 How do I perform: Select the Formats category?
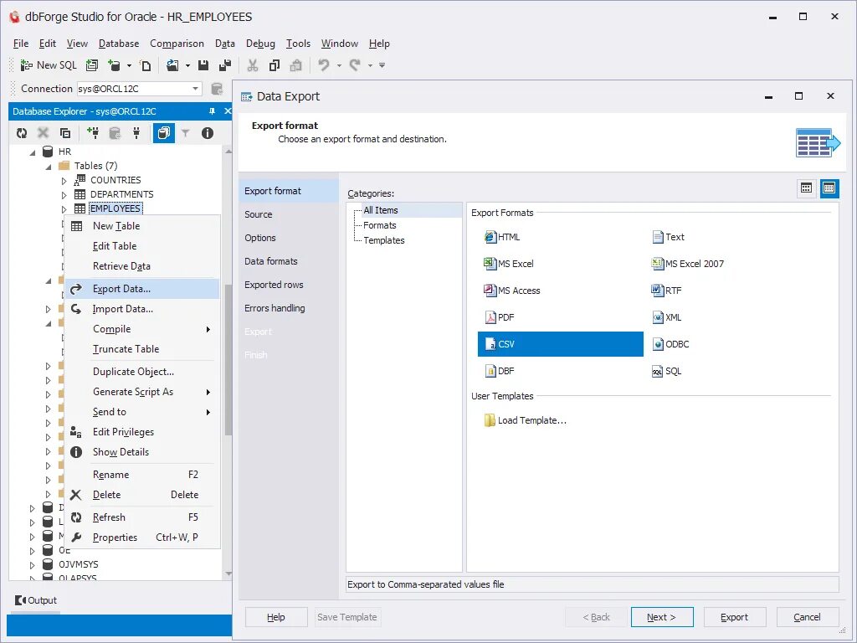click(380, 225)
